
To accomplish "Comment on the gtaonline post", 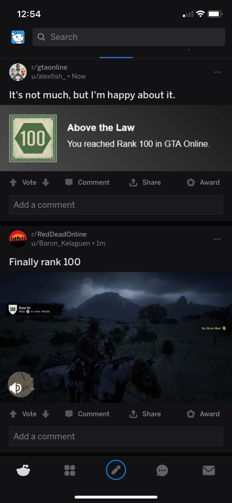I will tap(87, 182).
